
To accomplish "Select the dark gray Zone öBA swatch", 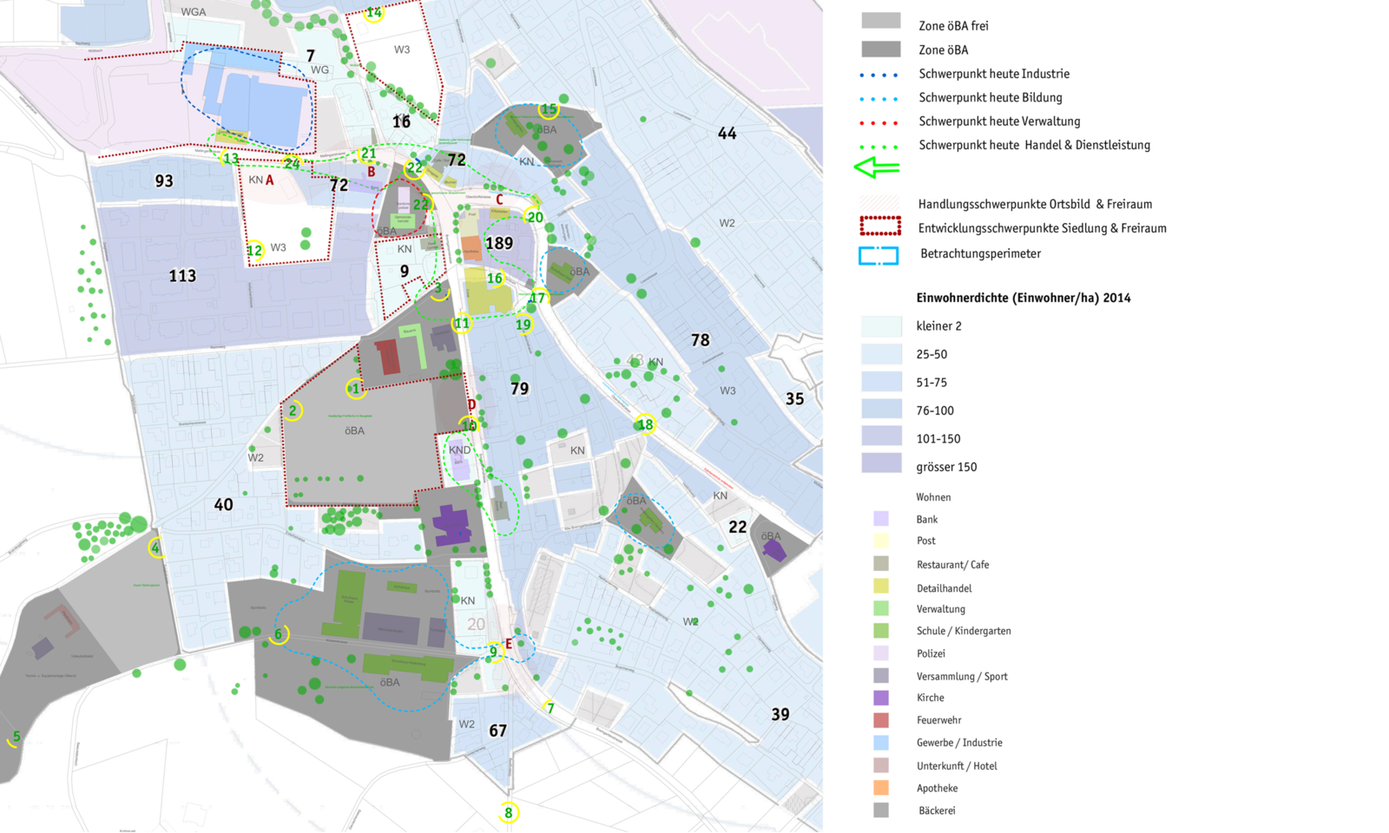I will tap(880, 49).
